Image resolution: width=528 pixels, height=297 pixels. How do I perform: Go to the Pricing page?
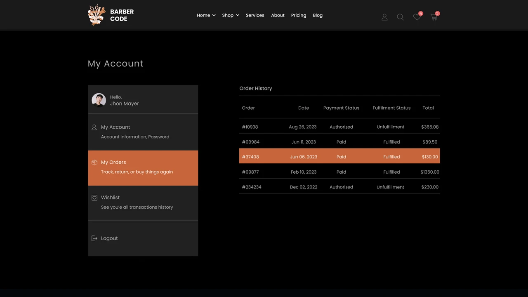coord(299,15)
